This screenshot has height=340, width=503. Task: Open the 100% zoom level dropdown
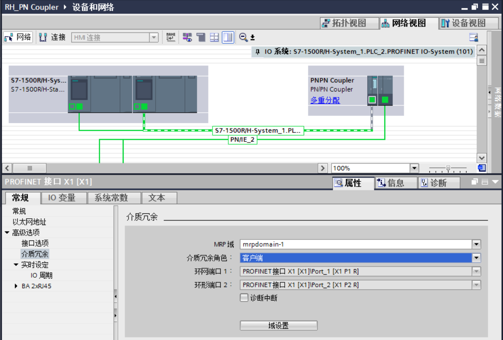click(414, 168)
